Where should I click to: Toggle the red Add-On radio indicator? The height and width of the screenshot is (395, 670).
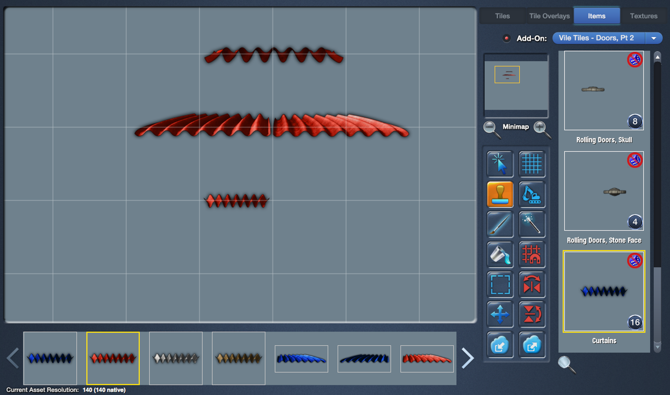506,38
